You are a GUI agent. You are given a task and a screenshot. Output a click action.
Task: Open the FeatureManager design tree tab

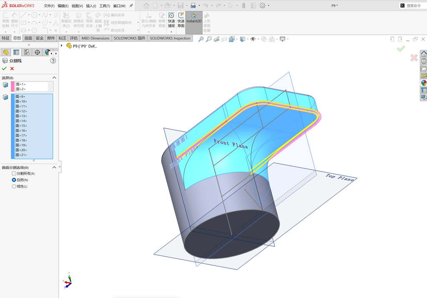[5, 52]
